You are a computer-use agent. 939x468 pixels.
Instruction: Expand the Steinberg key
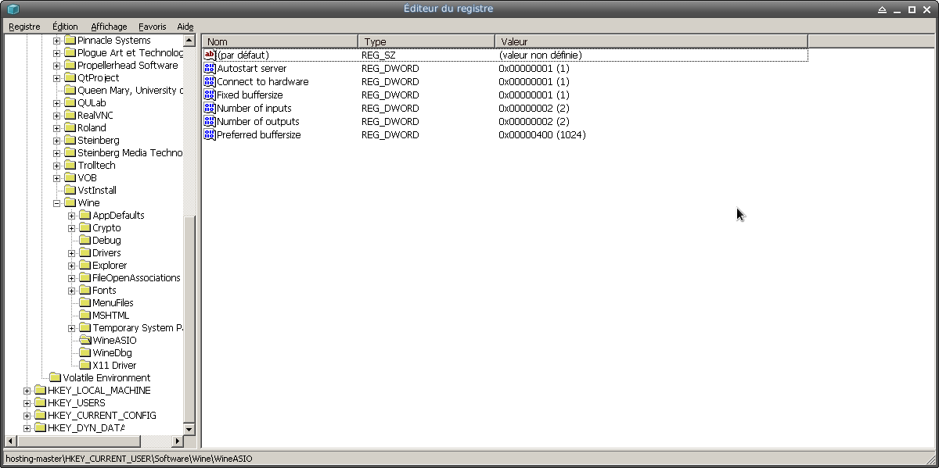tap(57, 141)
